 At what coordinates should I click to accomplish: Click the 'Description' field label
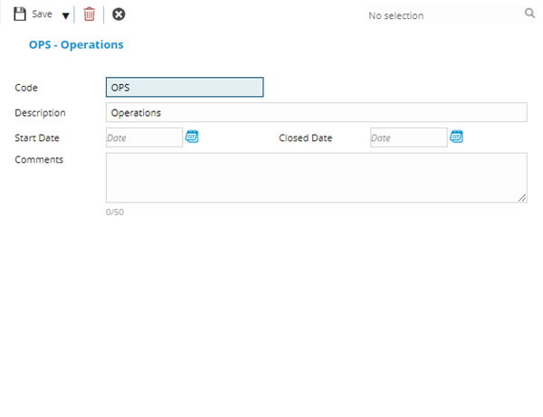[x=41, y=113]
